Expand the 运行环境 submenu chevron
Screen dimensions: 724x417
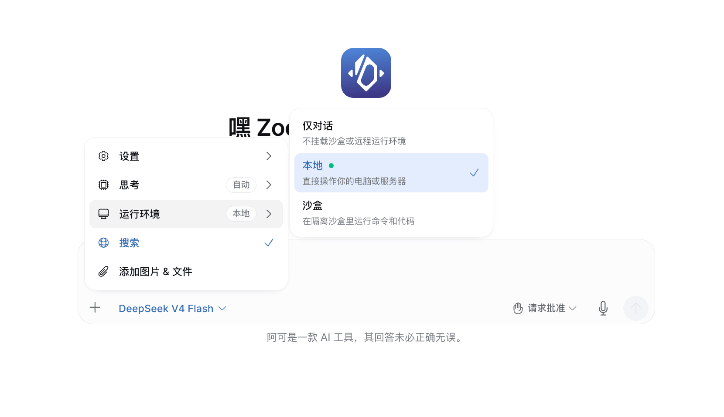269,214
